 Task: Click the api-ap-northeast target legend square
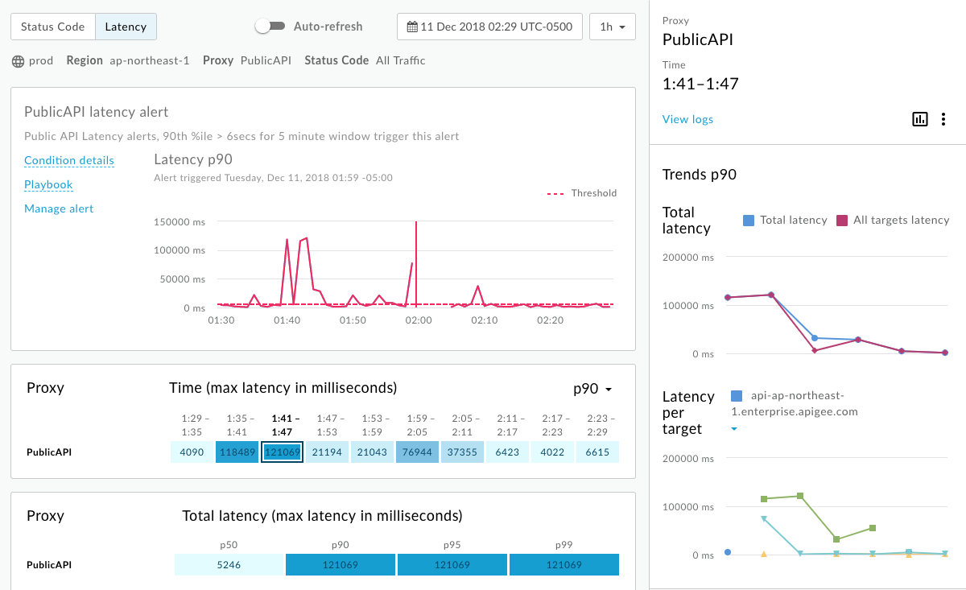pyautogui.click(x=737, y=395)
